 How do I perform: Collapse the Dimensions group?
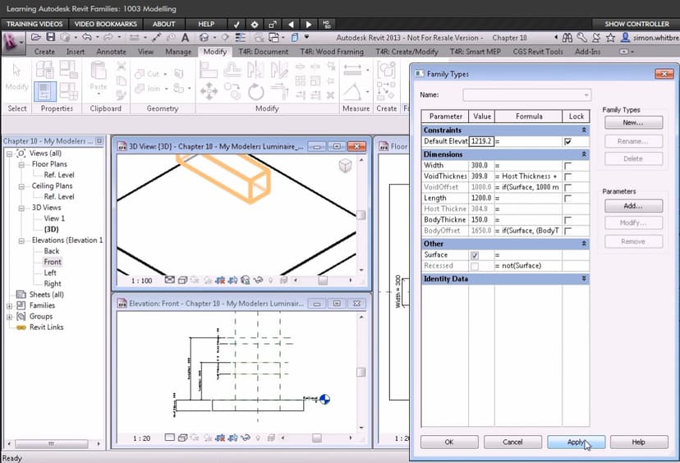(x=584, y=154)
